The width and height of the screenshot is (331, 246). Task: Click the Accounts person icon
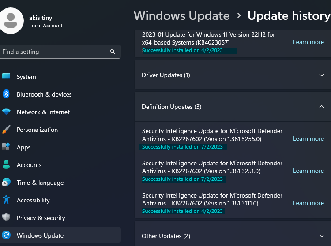coord(6,164)
